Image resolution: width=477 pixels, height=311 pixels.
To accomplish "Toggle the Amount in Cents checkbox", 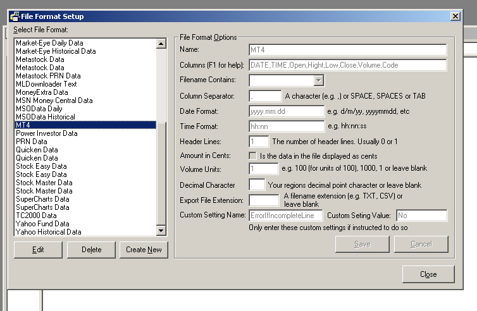I will pos(252,156).
